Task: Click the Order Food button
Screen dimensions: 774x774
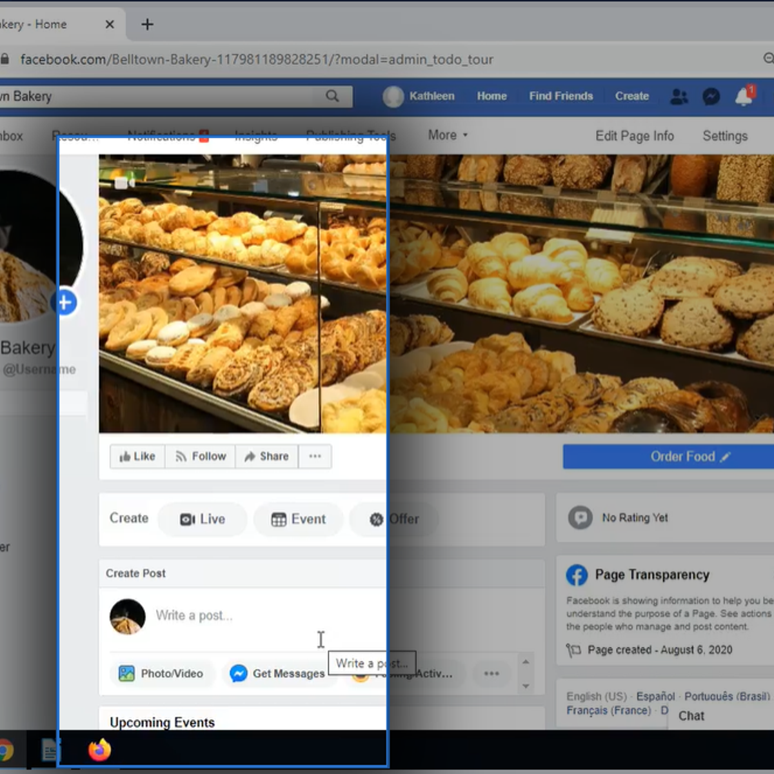Action: [x=669, y=457]
